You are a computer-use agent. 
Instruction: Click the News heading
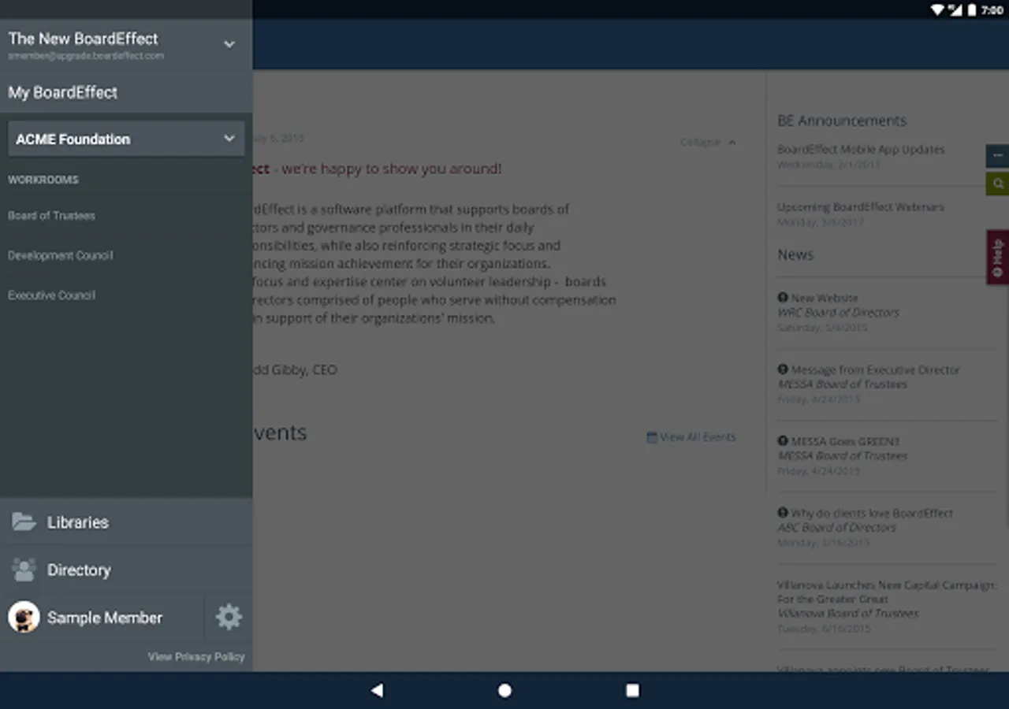(795, 254)
